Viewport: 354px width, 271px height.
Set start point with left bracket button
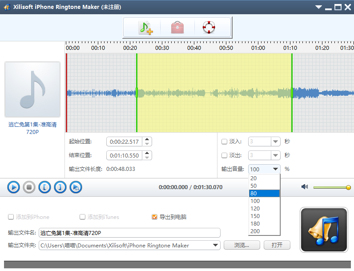[44, 187]
